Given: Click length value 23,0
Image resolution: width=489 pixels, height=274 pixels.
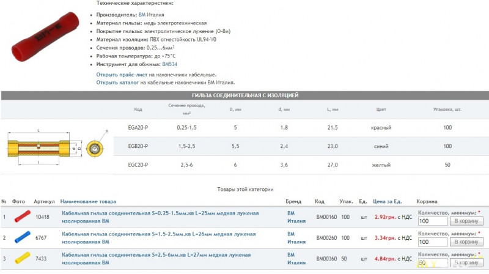Looking at the screenshot, I should 333,146.
